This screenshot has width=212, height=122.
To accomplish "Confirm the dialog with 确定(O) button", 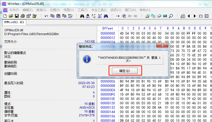I will click(x=125, y=71).
